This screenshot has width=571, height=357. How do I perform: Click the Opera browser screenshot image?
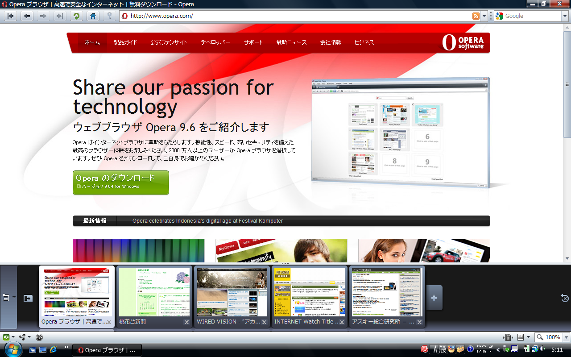pyautogui.click(x=400, y=133)
